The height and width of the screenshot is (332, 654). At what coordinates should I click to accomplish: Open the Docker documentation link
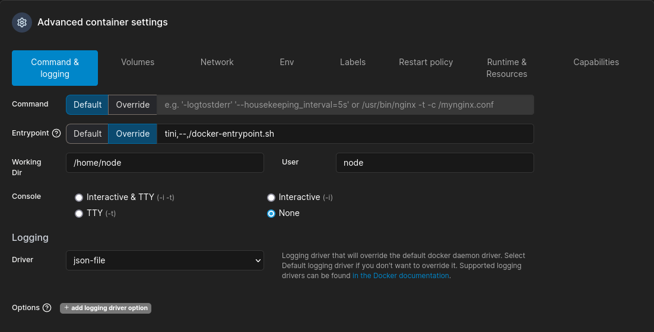tap(401, 276)
